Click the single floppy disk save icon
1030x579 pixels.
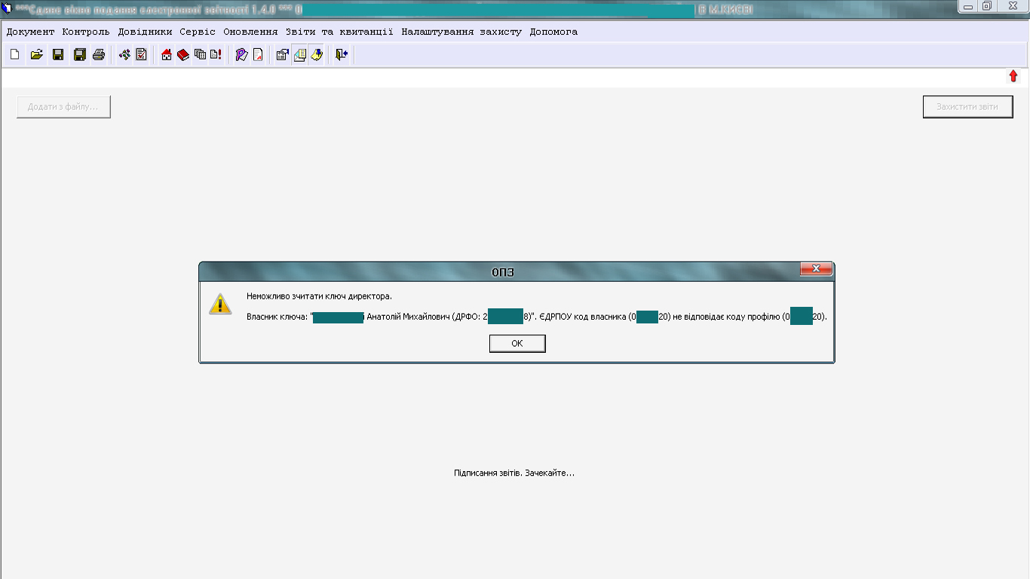coord(58,54)
